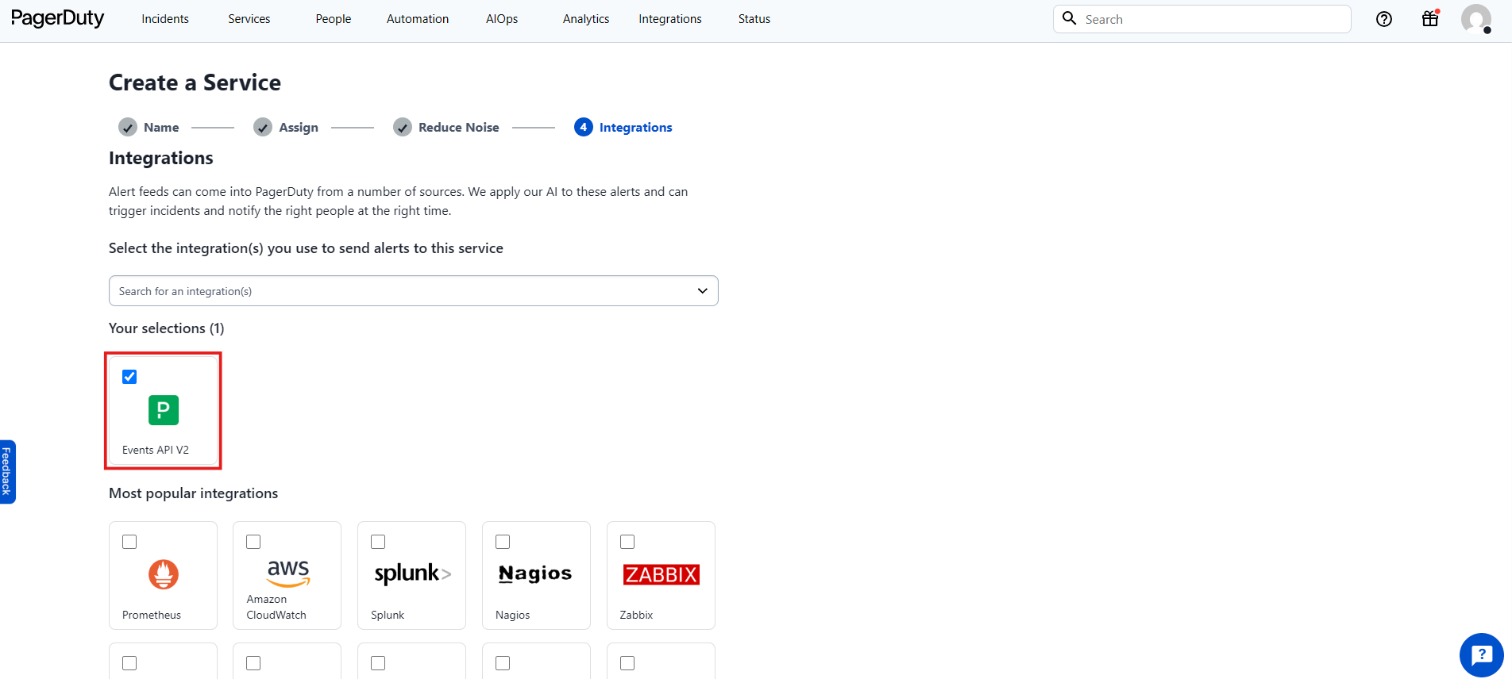Click the Prometheus label
The width and height of the screenshot is (1512, 679).
[152, 615]
